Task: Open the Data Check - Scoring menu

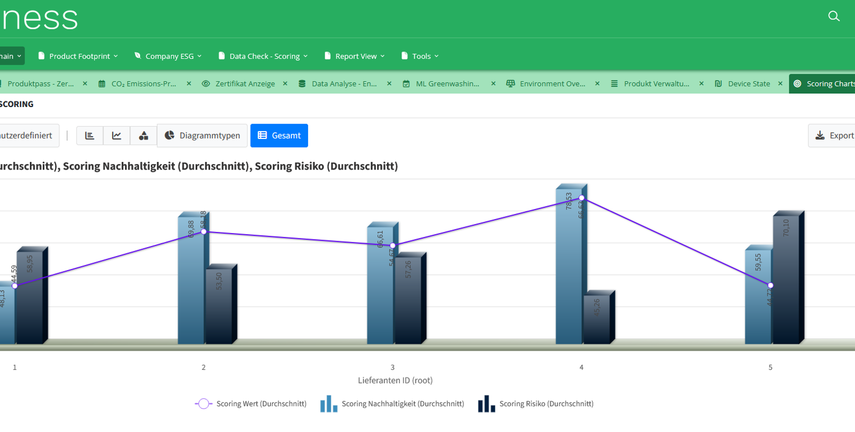Action: tap(263, 56)
